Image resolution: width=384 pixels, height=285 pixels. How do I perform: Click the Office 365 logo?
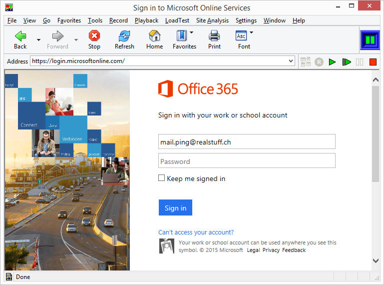[x=198, y=88]
